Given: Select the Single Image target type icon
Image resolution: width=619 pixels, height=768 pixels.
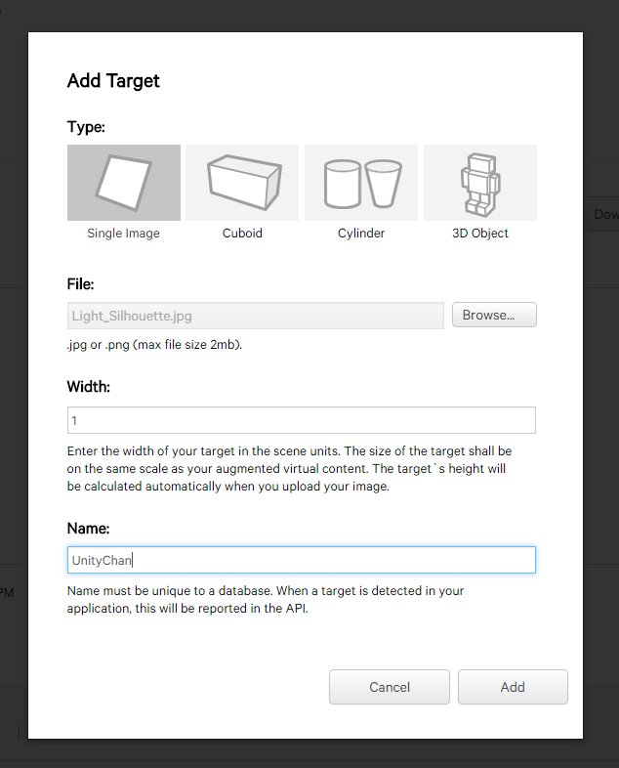Looking at the screenshot, I should (x=124, y=182).
